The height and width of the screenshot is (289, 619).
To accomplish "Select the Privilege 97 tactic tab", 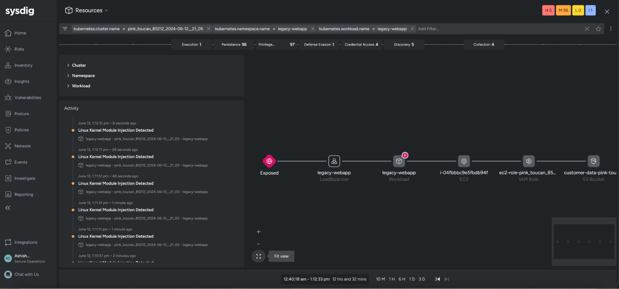I will pos(277,45).
